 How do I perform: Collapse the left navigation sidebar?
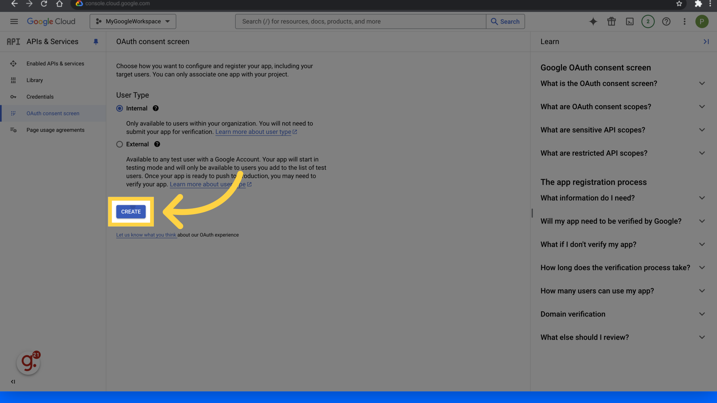(x=13, y=382)
